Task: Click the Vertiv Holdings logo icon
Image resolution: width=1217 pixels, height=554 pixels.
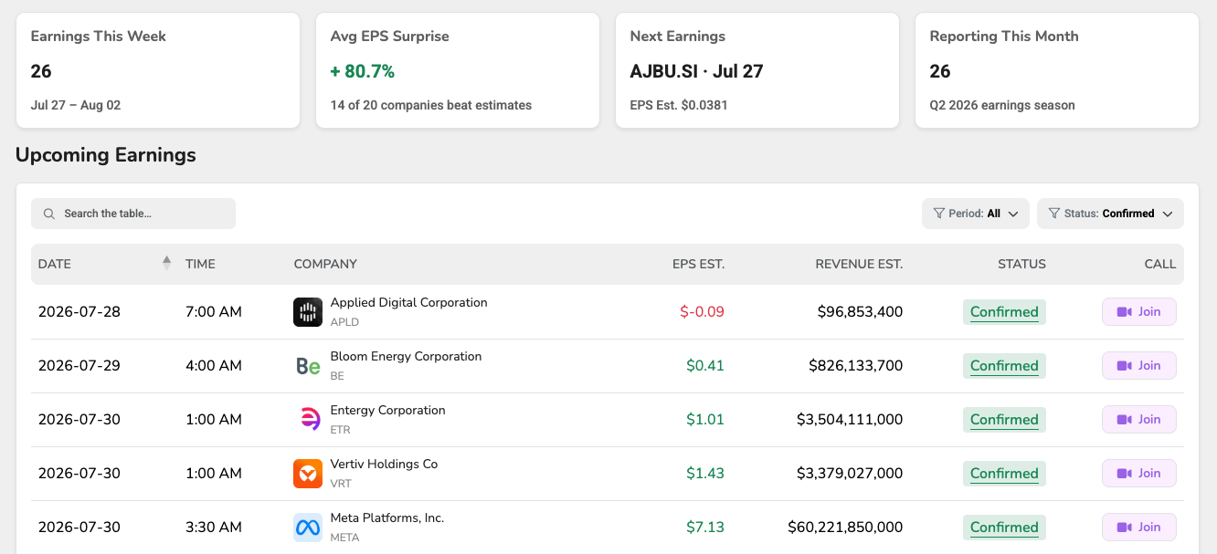Action: pos(308,474)
